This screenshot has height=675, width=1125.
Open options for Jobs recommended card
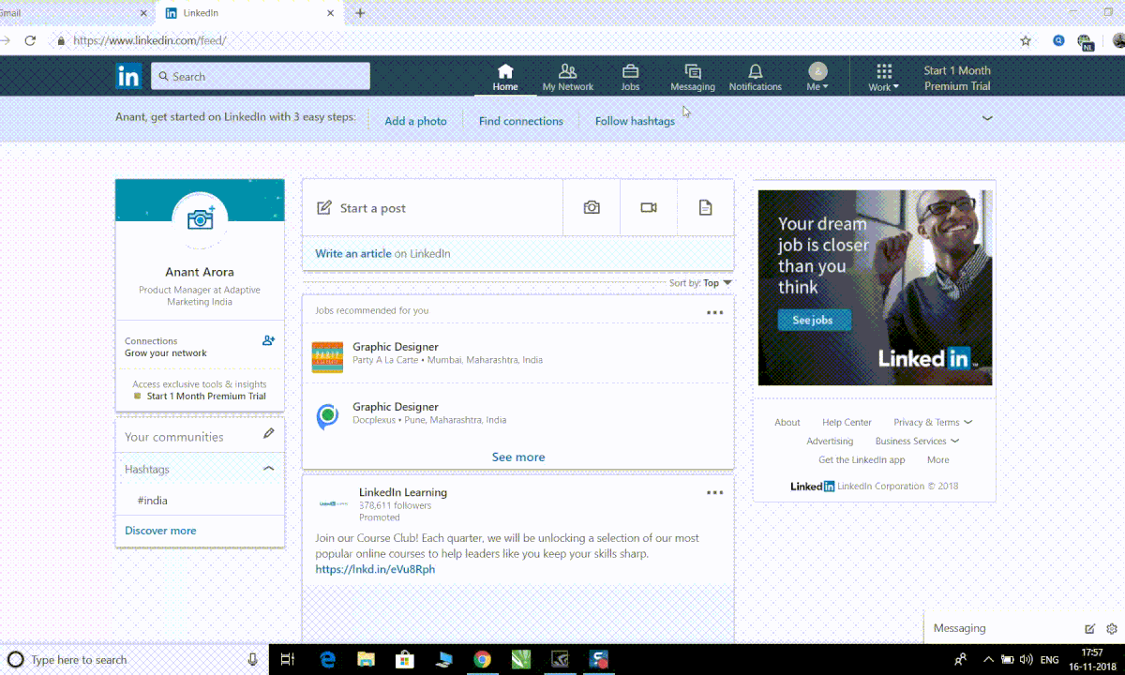point(714,312)
